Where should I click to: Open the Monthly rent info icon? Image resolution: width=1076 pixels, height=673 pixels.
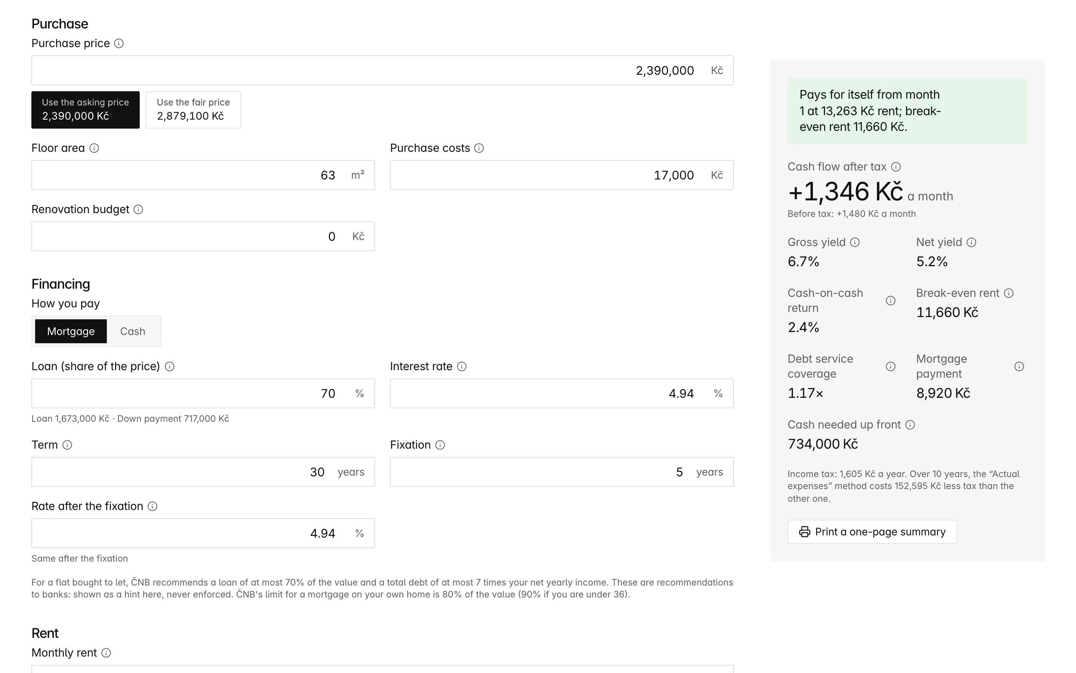coord(106,652)
